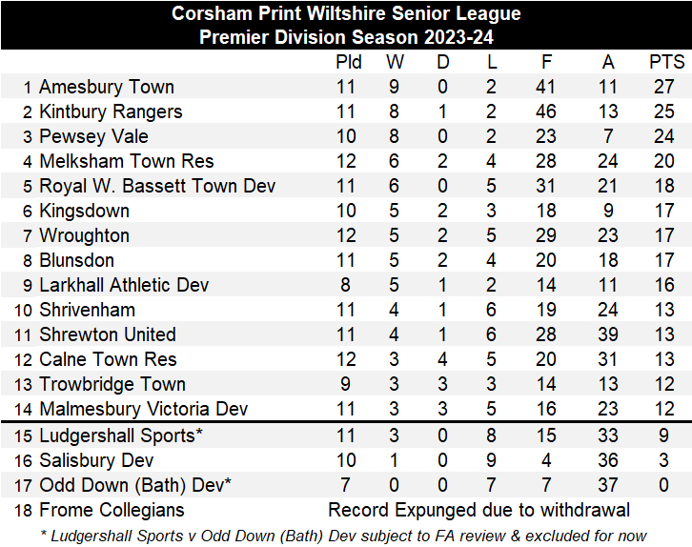Viewport: 692px width, 547px height.
Task: Select the Larkhall Athletic Dev entry
Action: tap(124, 285)
